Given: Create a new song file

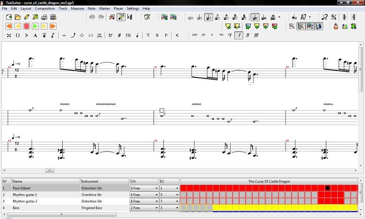Looking at the screenshot, I should pos(9,17).
